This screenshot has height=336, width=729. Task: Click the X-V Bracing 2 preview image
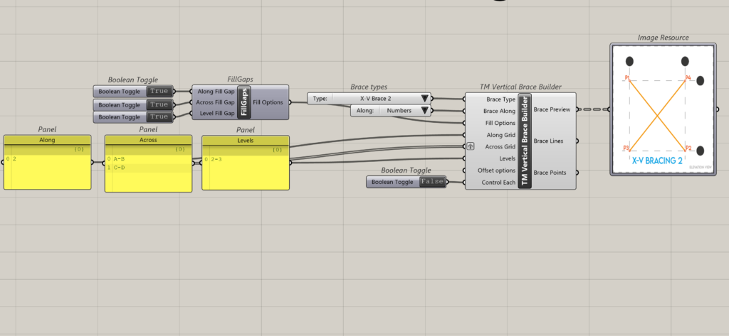click(x=662, y=109)
